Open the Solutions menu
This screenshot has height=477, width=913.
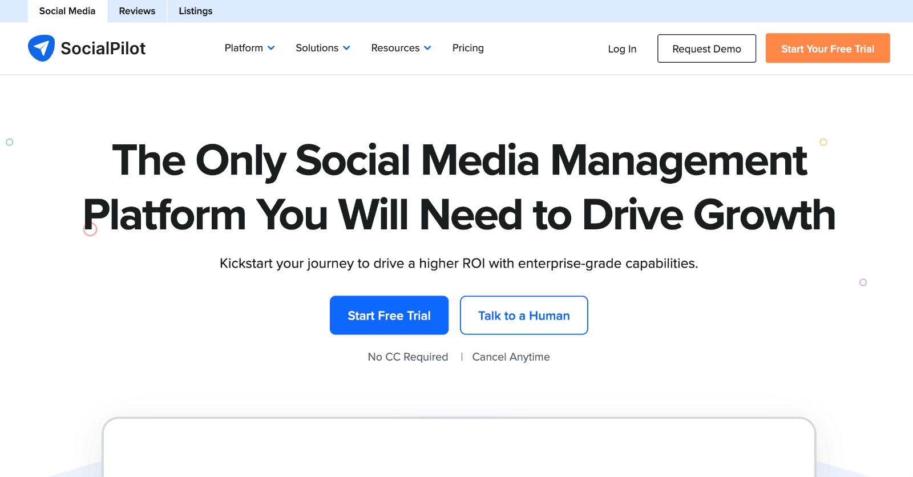pos(317,48)
